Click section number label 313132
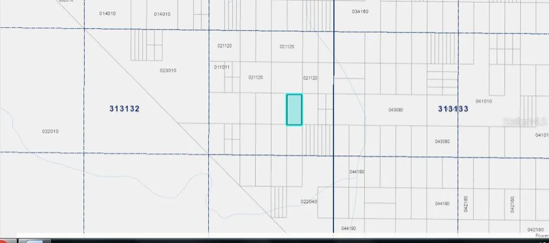Viewport: 549px width, 243px height. click(124, 109)
